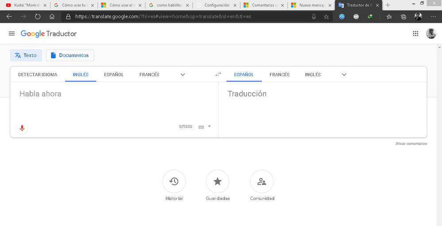Viewport: 442px width, 226px height.
Task: Click the 0/5000 character counter
Action: (x=186, y=127)
